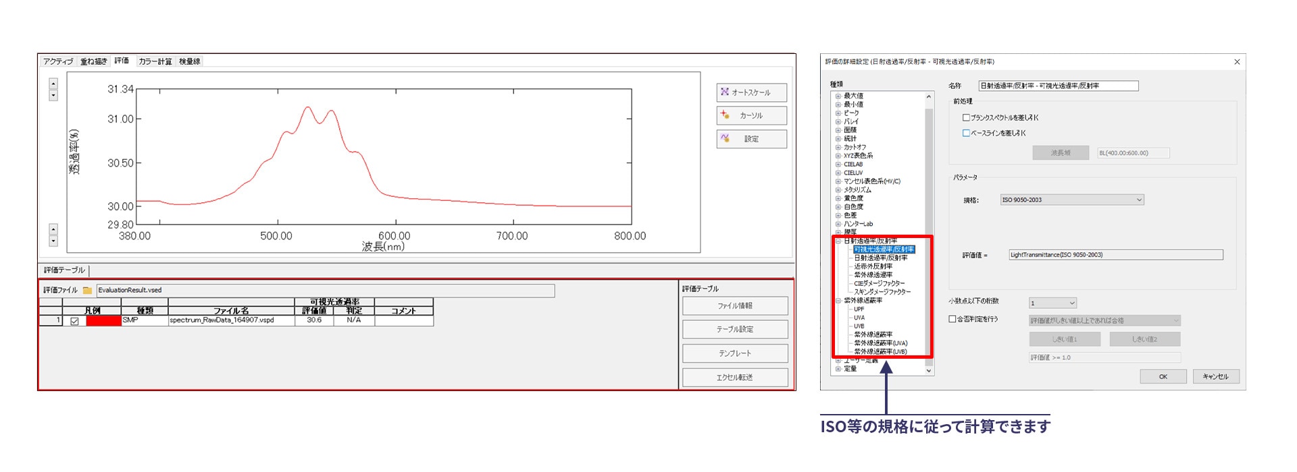
Task: Expand the 最大値 tree node
Action: tap(838, 96)
